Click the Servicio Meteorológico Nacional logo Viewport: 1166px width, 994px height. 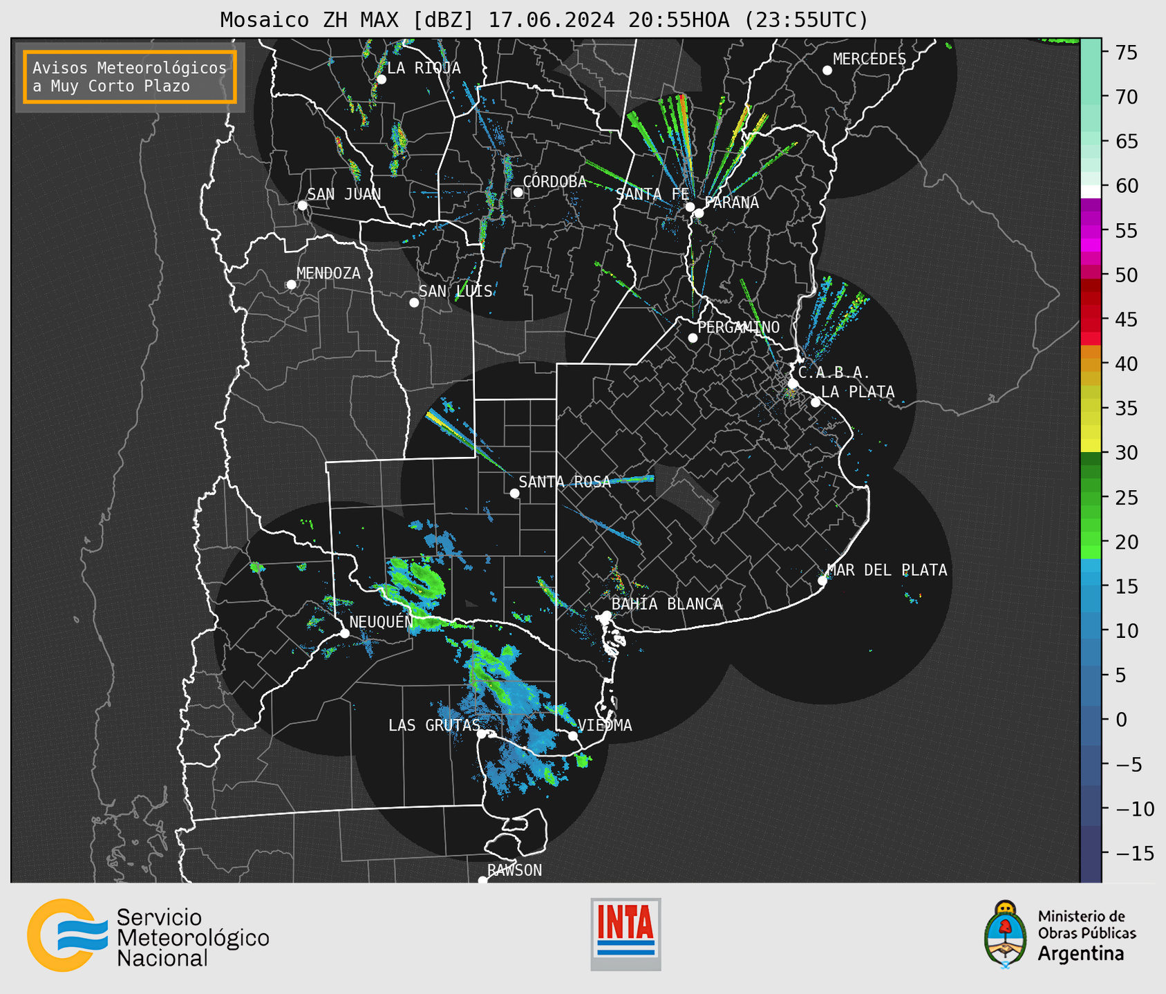148,936
